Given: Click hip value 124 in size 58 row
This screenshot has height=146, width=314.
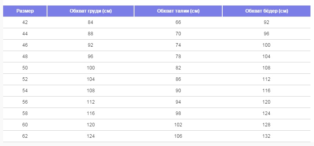Looking at the screenshot, I should (x=266, y=113).
